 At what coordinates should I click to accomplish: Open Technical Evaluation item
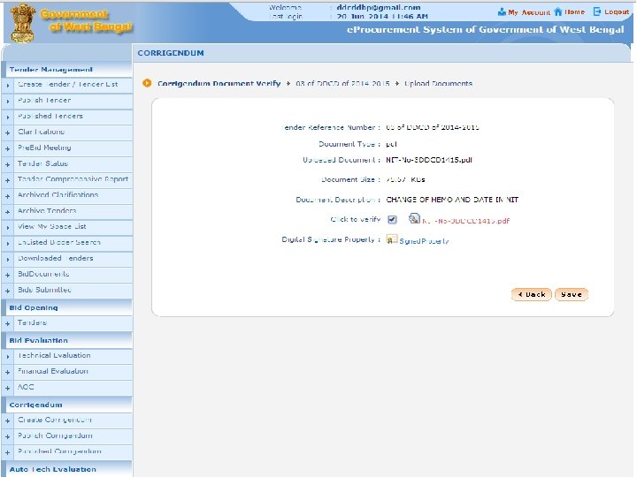coord(54,355)
